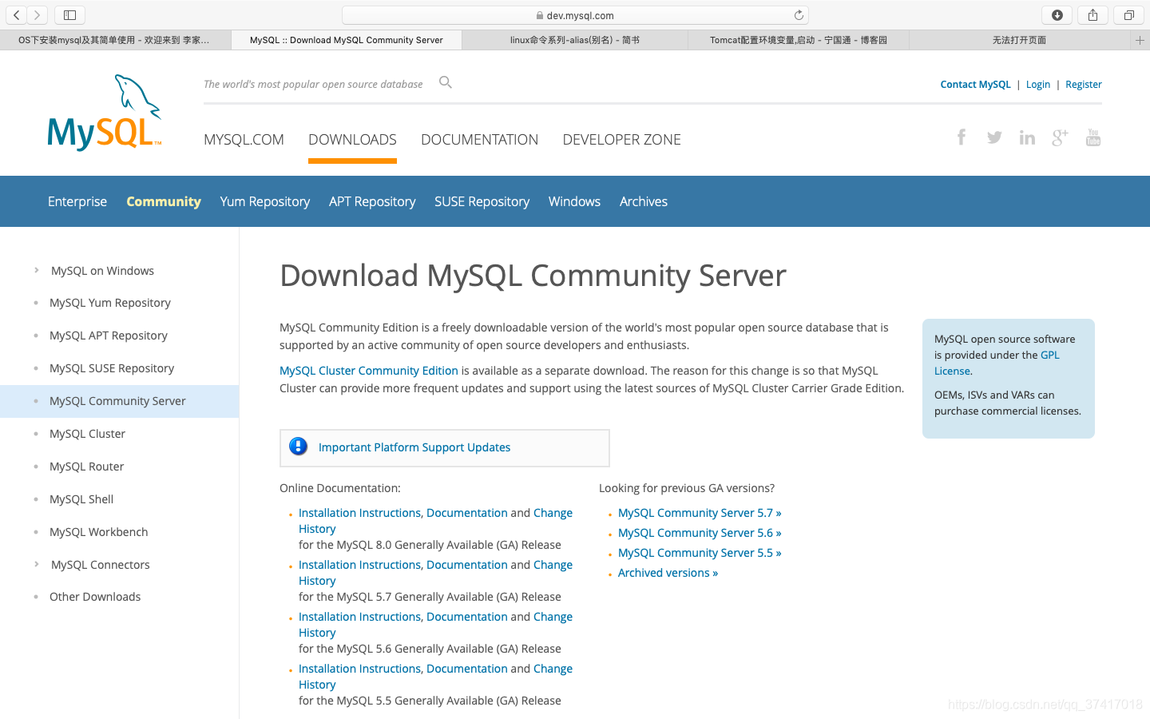
Task: Open Archived versions link
Action: [x=668, y=573]
